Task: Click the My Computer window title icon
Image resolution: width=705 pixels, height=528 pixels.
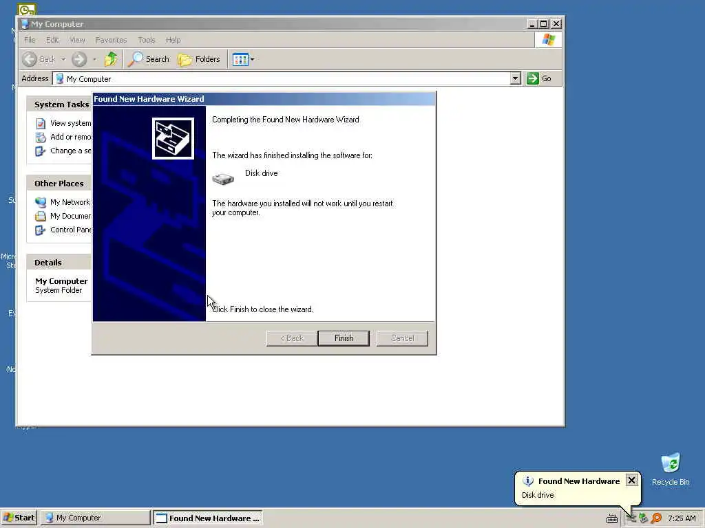Action: point(25,24)
